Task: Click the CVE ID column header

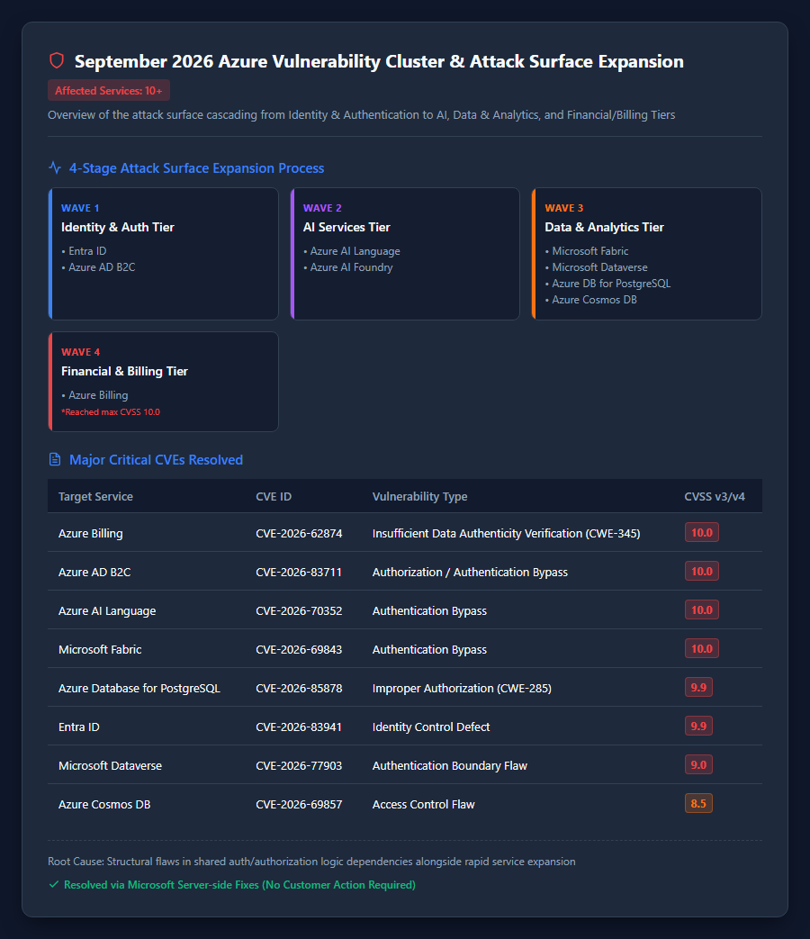Action: click(274, 496)
